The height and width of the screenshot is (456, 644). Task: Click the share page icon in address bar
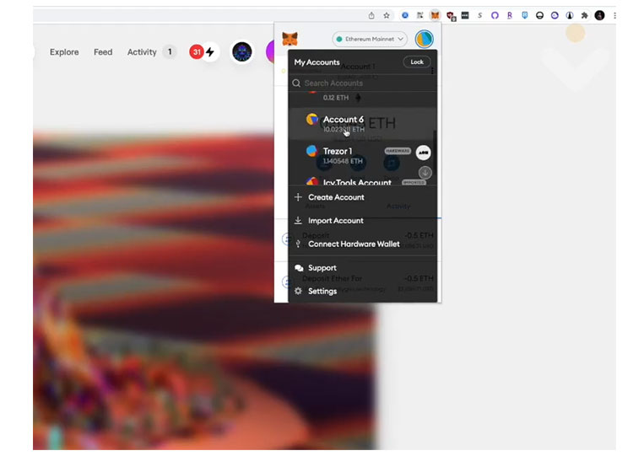[x=371, y=15]
